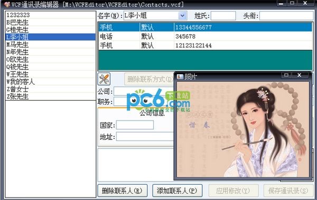Select contact Z张先生
The image size is (317, 200).
pyautogui.click(x=51, y=97)
